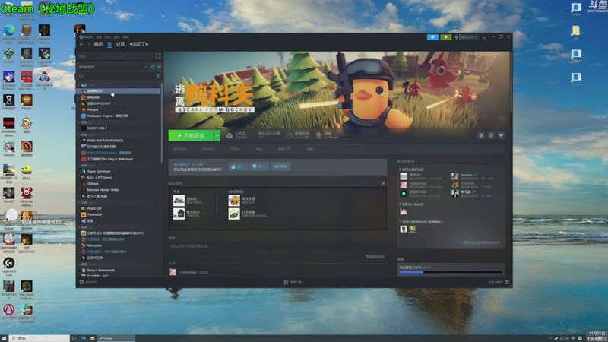Image resolution: width=608 pixels, height=342 pixels.
Task: Open the Store Page tab under Play
Action: coord(180,149)
